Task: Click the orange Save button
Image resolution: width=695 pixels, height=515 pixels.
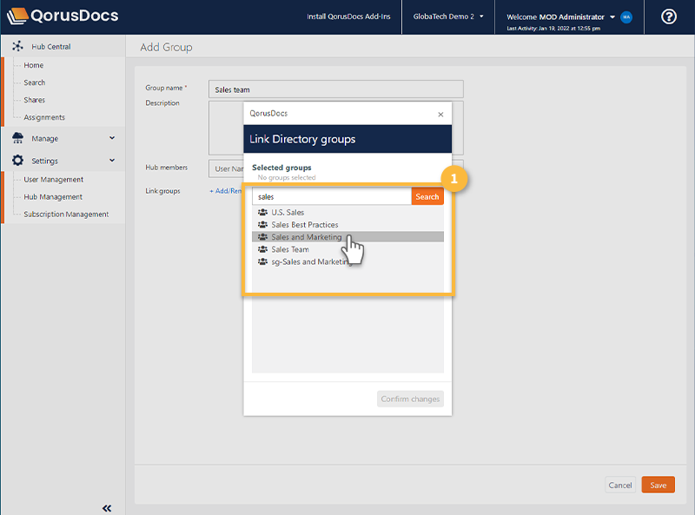Action: (659, 485)
